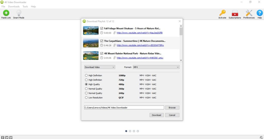The height and width of the screenshot is (139, 264).
Task: Click the green Paste Link icon
Action: 6,13
